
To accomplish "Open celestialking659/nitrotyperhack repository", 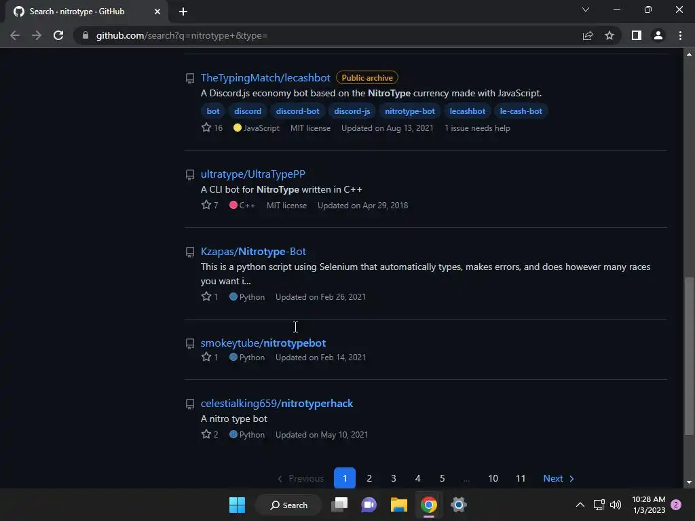I will [x=277, y=403].
